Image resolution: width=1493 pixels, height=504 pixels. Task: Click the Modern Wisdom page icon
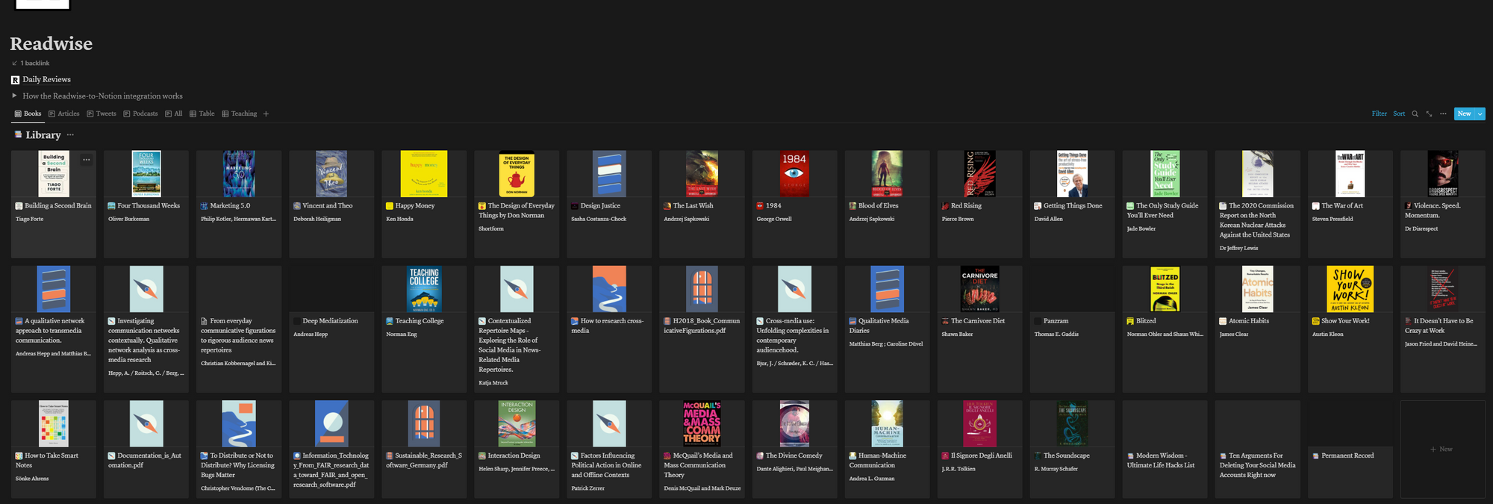tap(1130, 455)
